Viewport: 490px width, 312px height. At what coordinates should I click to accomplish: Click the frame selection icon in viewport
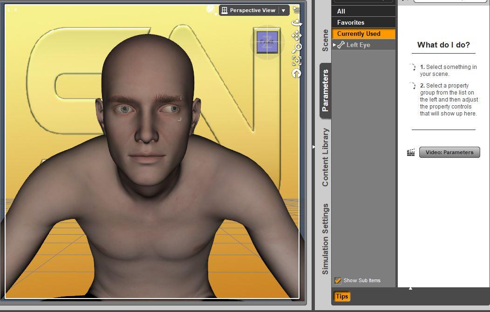(297, 61)
